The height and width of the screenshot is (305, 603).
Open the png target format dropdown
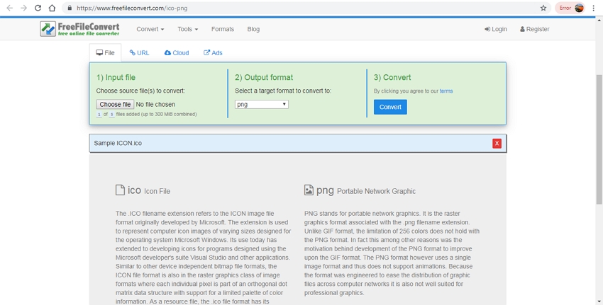tap(262, 104)
